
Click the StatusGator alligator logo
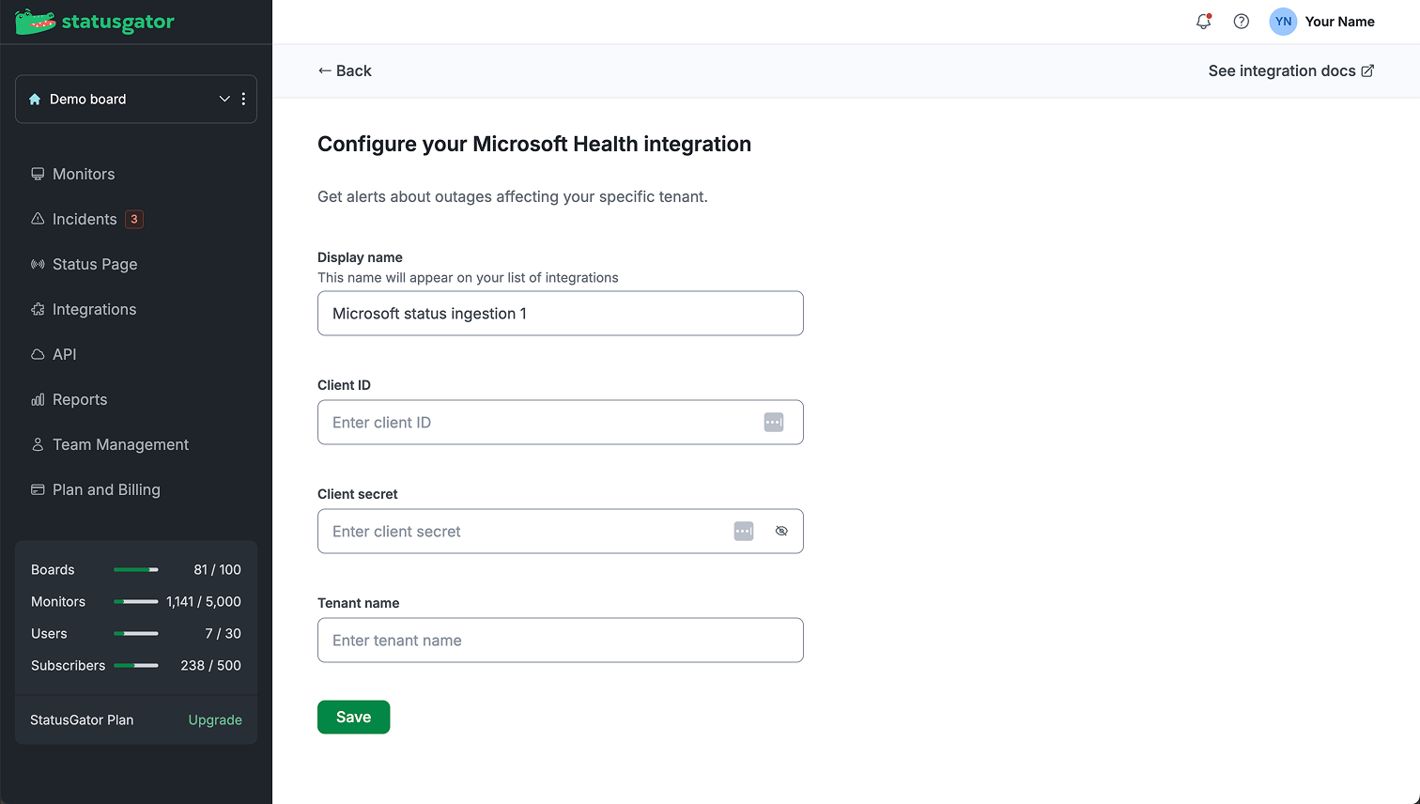pyautogui.click(x=95, y=22)
